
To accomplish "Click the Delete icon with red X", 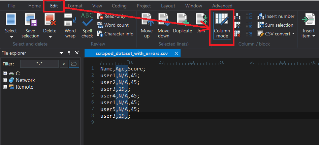I will (50, 19).
